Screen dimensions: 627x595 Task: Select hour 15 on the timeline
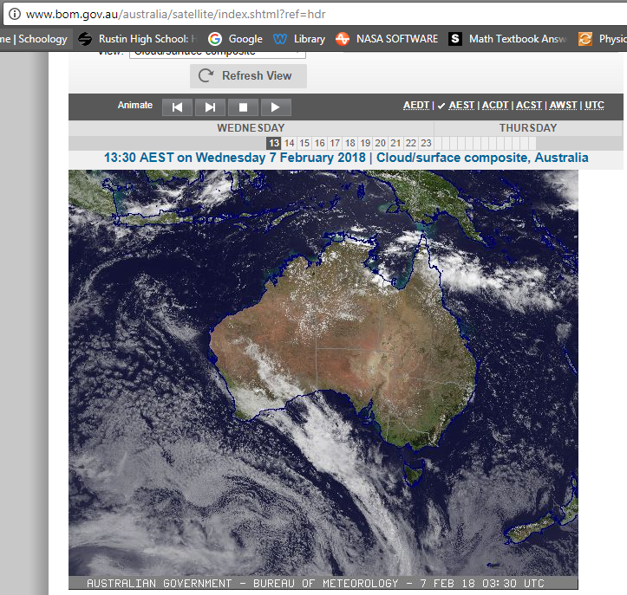click(x=304, y=143)
